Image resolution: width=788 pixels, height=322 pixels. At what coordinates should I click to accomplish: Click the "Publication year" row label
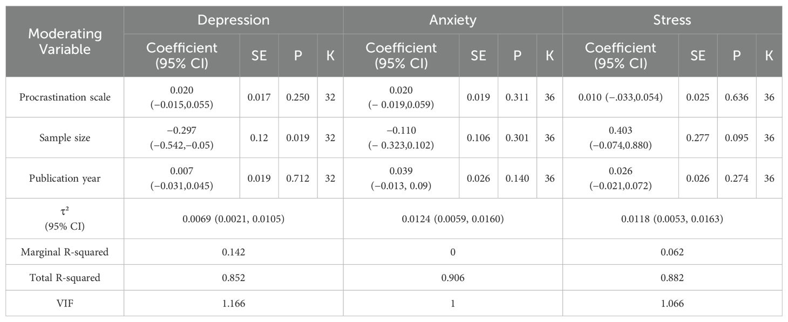(64, 178)
